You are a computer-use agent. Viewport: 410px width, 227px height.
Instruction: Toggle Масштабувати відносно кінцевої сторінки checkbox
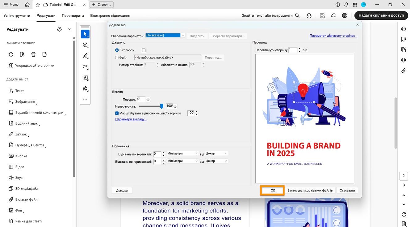pyautogui.click(x=117, y=113)
